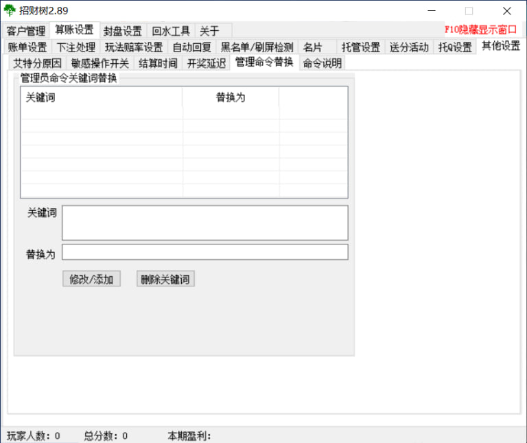
Task: Open the 关于 tab
Action: pos(209,31)
